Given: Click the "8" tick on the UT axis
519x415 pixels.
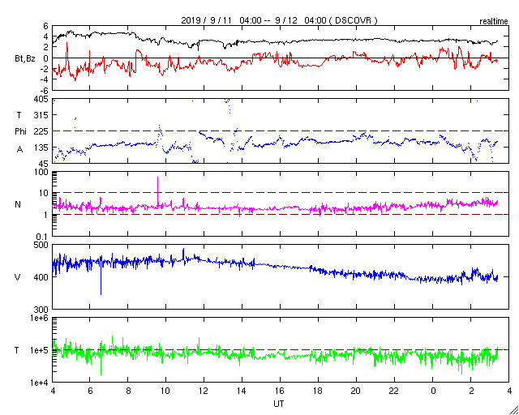Looking at the screenshot, I should [128, 391].
